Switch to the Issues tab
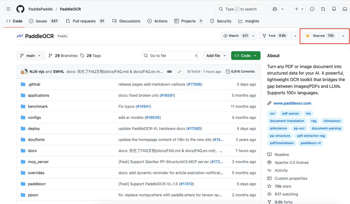 [44, 21]
